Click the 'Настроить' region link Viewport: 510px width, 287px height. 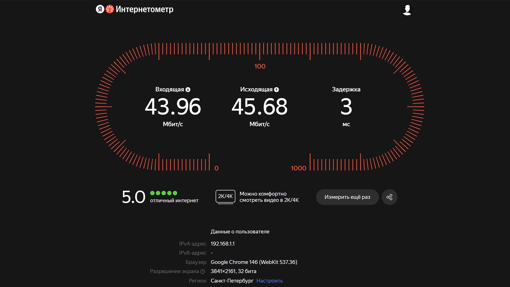[x=269, y=281]
